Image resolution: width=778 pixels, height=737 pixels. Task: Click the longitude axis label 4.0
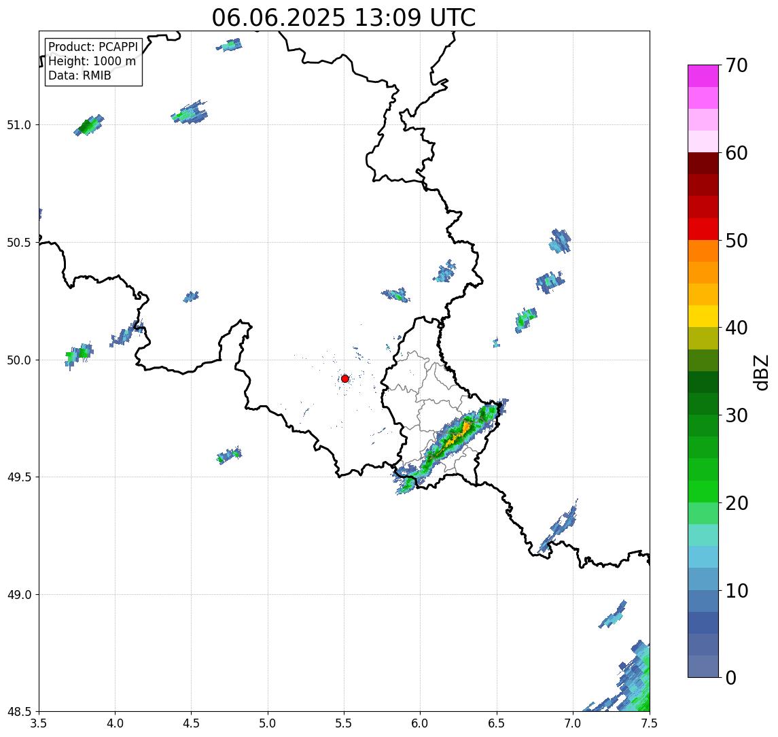[115, 723]
